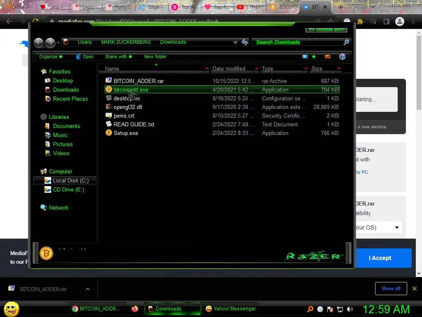Open Chrome three-dot menu
Viewport: 422px width, 317px height.
[x=413, y=21]
